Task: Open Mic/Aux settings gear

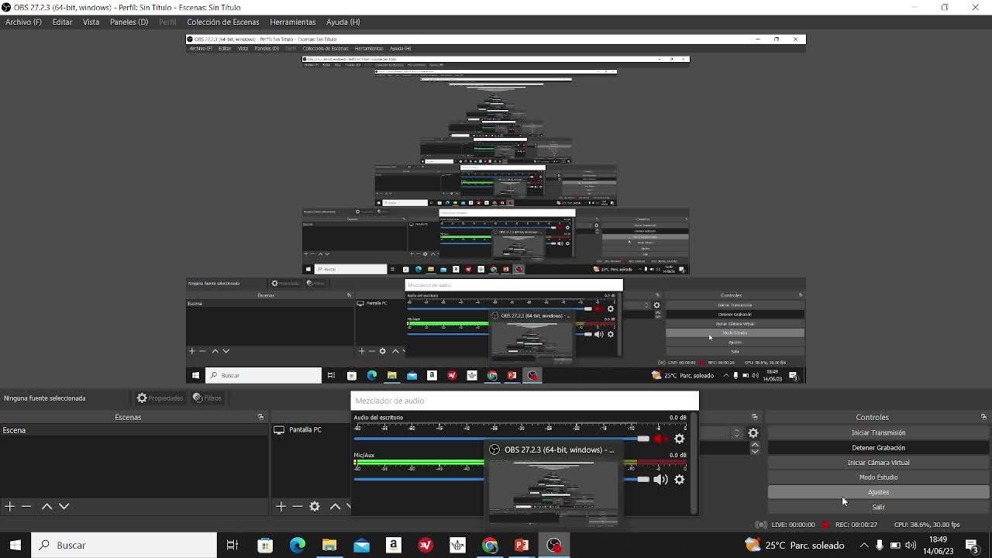Action: 680,479
